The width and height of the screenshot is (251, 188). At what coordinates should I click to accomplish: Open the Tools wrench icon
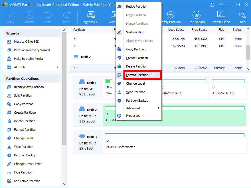click(x=242, y=15)
